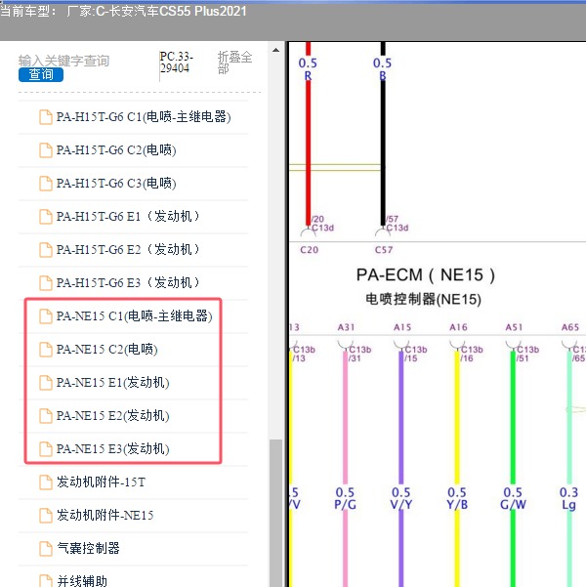Screen dimensions: 586x587
Task: Open PA-H15T-G6 E1（发动机）diagram
Action: (128, 217)
